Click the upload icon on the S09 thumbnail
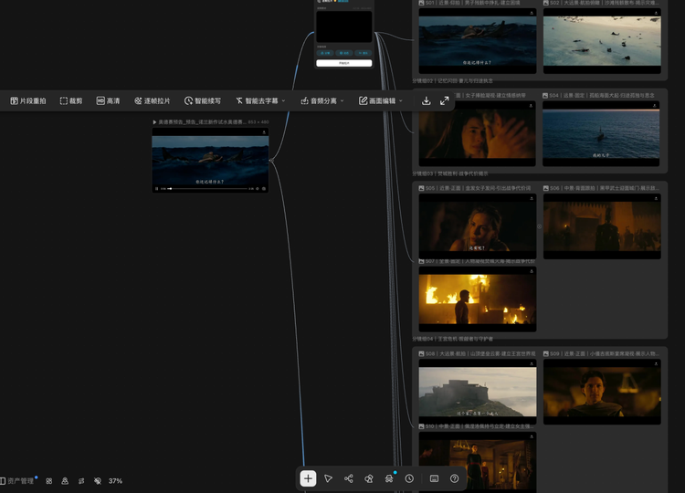Screen dimensions: 685x493 click(x=656, y=363)
